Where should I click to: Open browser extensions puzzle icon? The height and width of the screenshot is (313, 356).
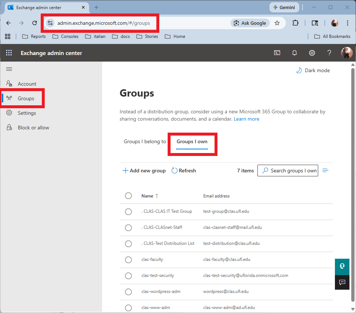tap(295, 23)
